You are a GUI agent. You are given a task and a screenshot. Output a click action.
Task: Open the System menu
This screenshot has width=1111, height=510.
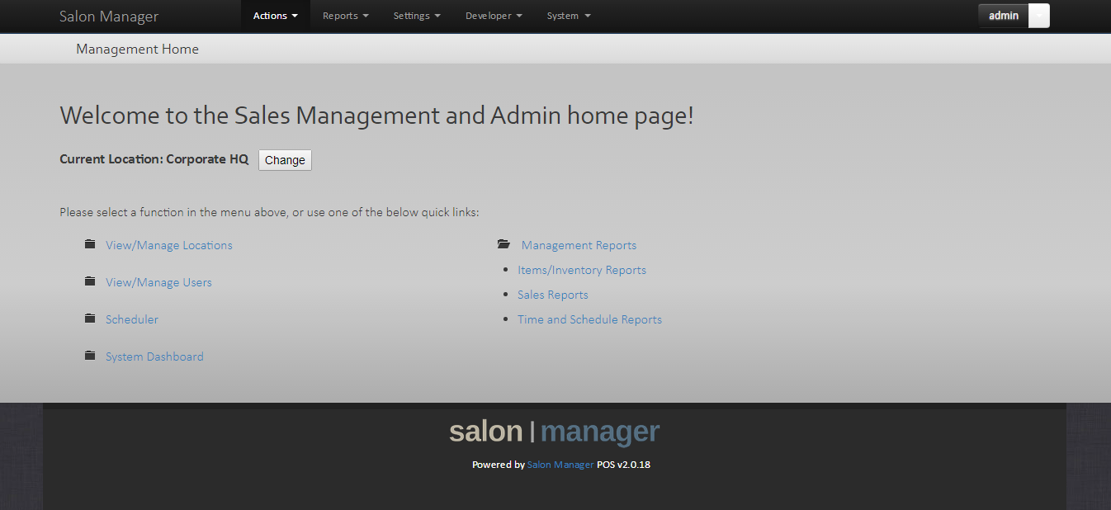pyautogui.click(x=569, y=15)
